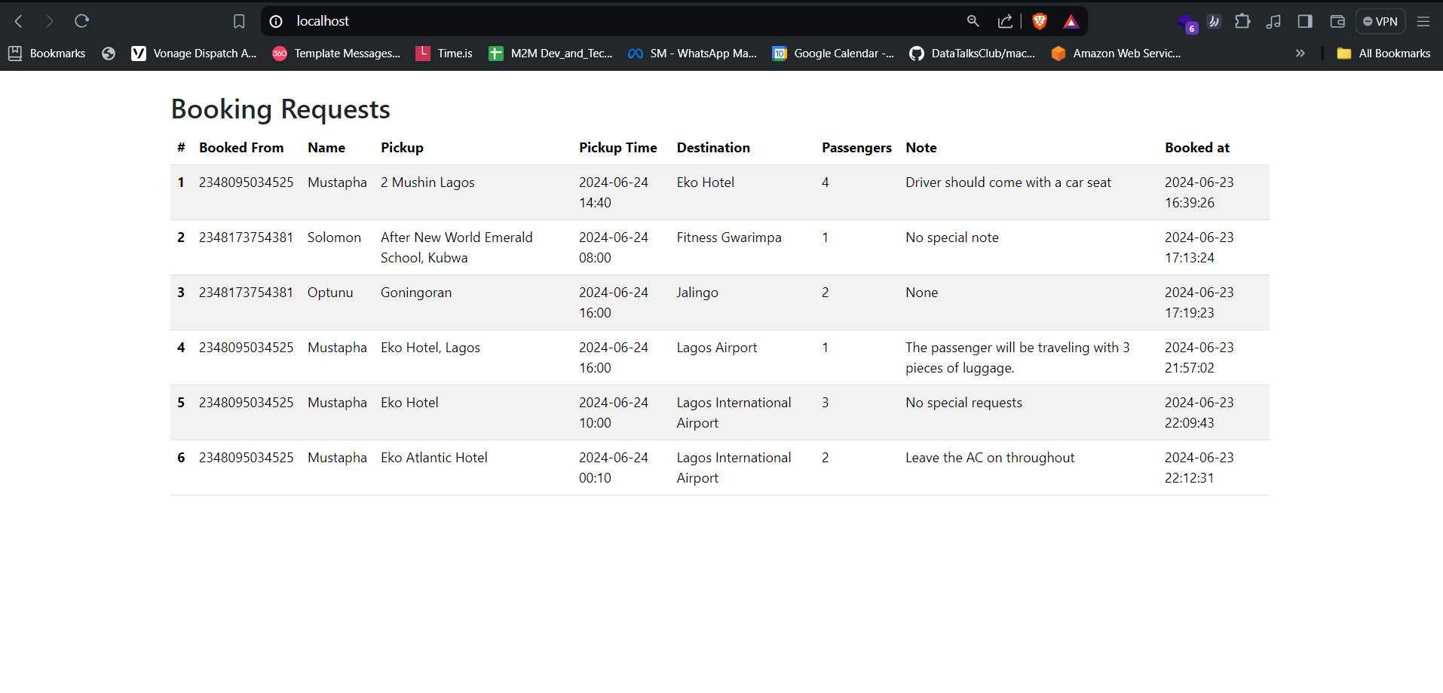Expand hidden bookmarks with the chevron
The image size is (1443, 693).
point(1300,53)
